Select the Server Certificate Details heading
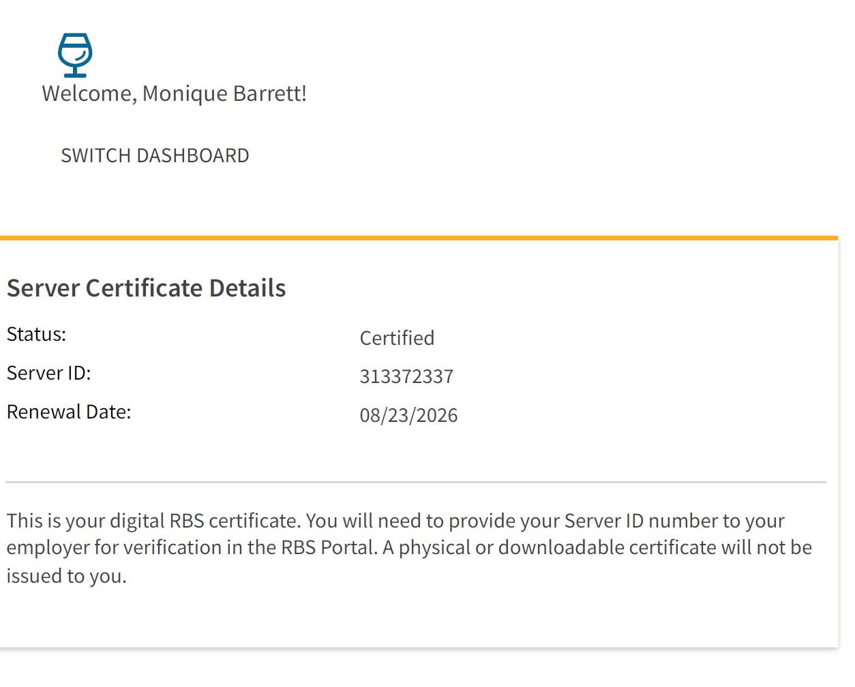855x687 pixels. click(146, 288)
